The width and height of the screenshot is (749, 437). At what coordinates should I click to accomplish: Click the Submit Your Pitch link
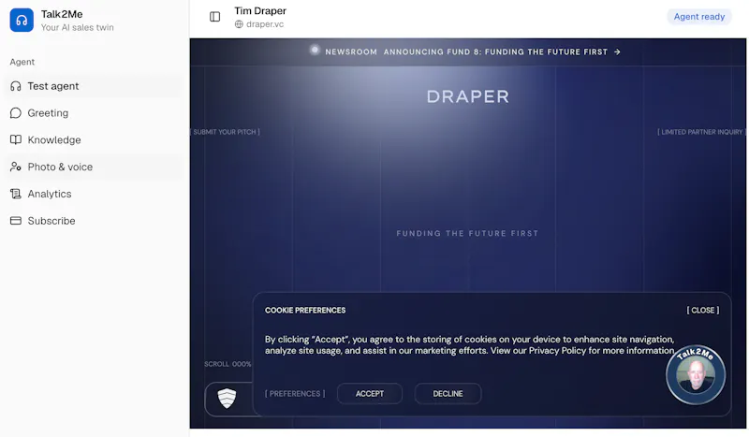(226, 132)
